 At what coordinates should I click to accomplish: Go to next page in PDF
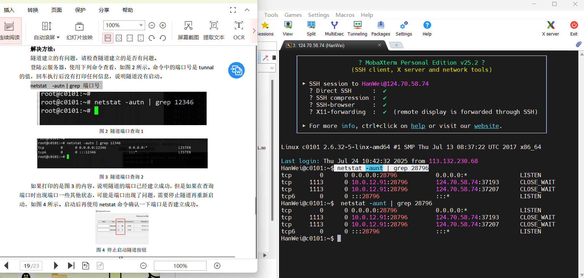56,265
